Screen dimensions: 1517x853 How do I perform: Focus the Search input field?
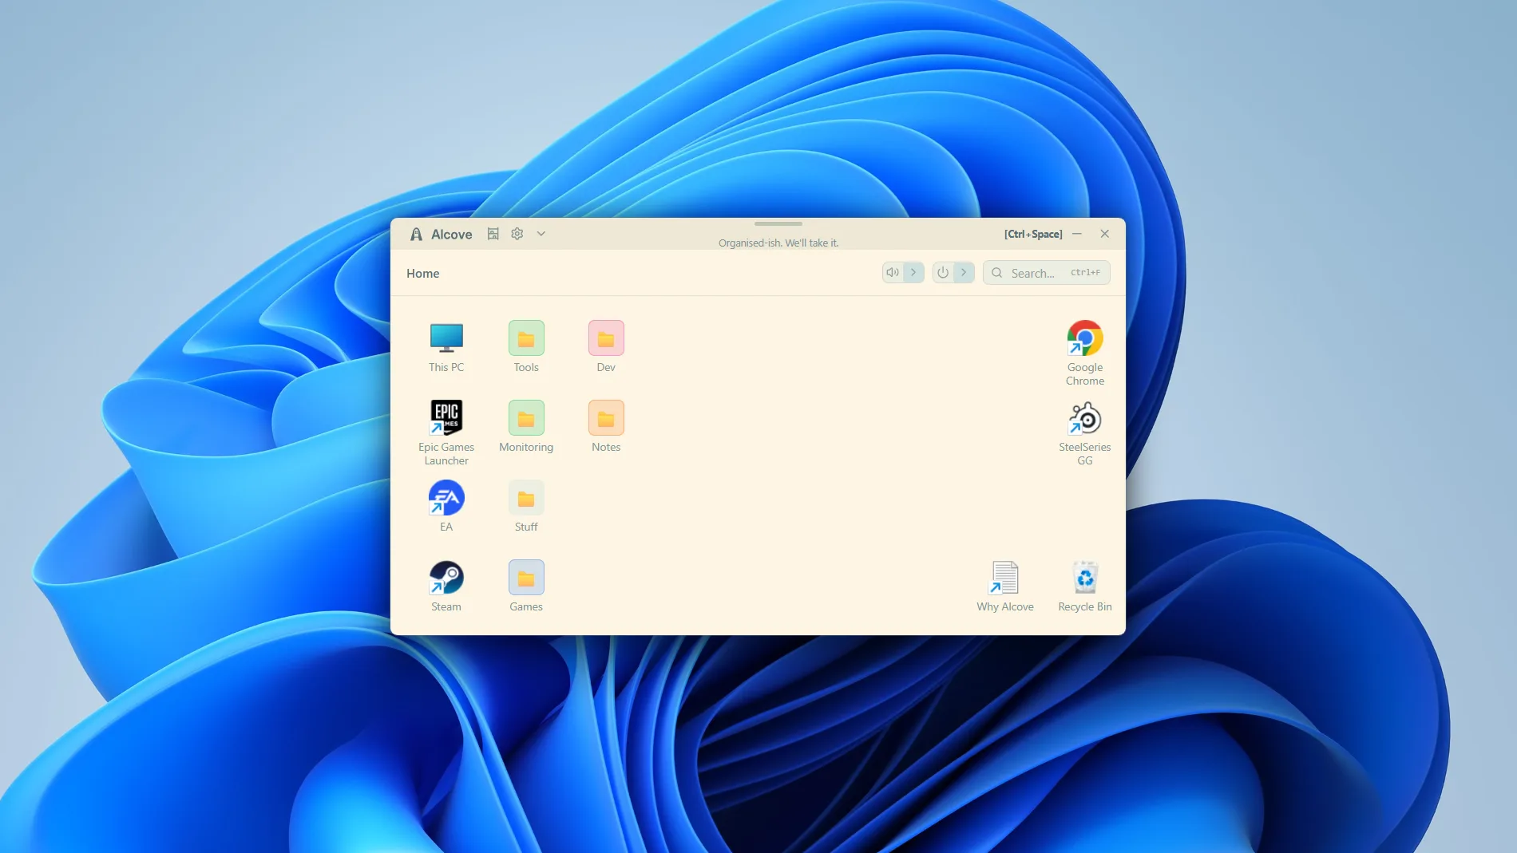pos(1047,272)
